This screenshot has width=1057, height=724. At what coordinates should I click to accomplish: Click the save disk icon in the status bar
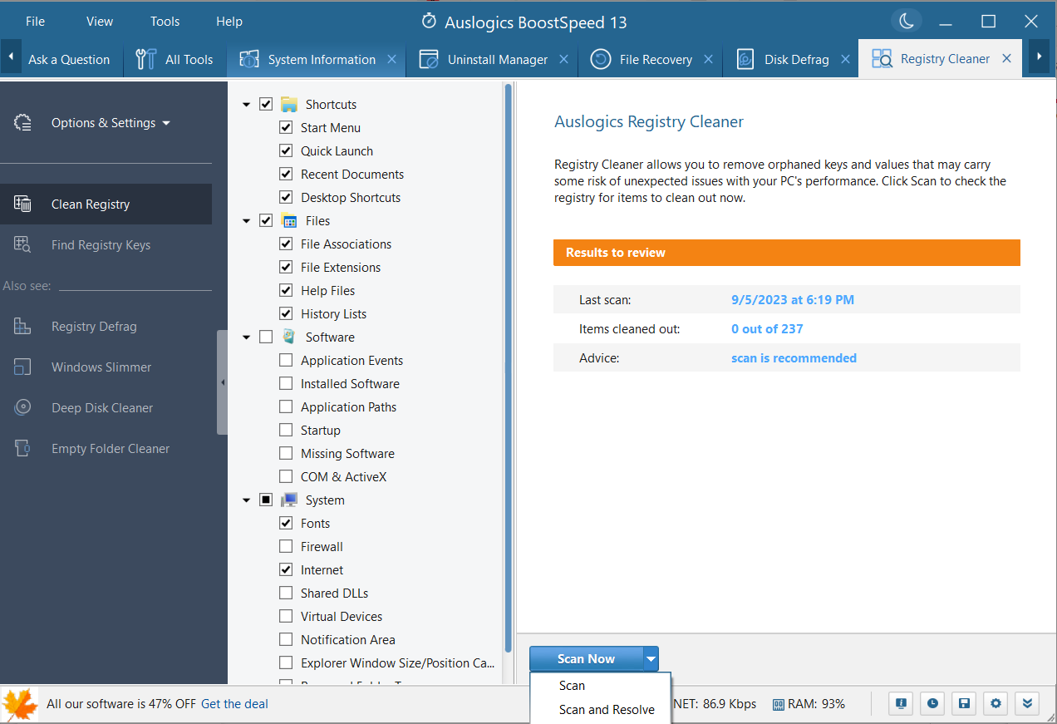964,704
